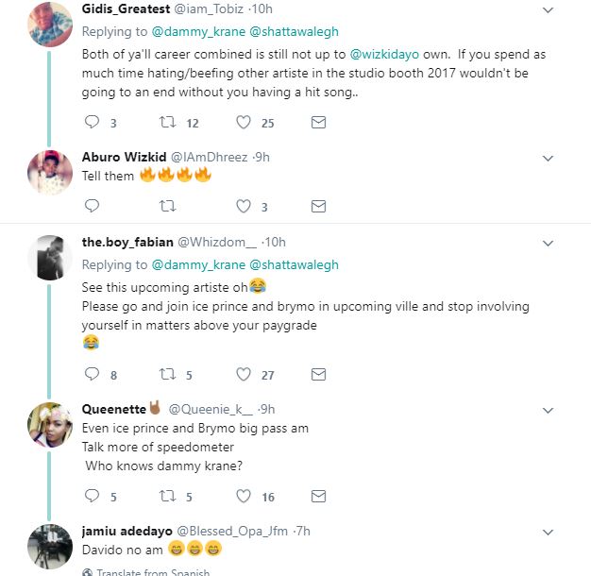Viewport: 591px width, 576px height.
Task: Message Queenette's tweet using envelope icon
Action: click(x=319, y=496)
